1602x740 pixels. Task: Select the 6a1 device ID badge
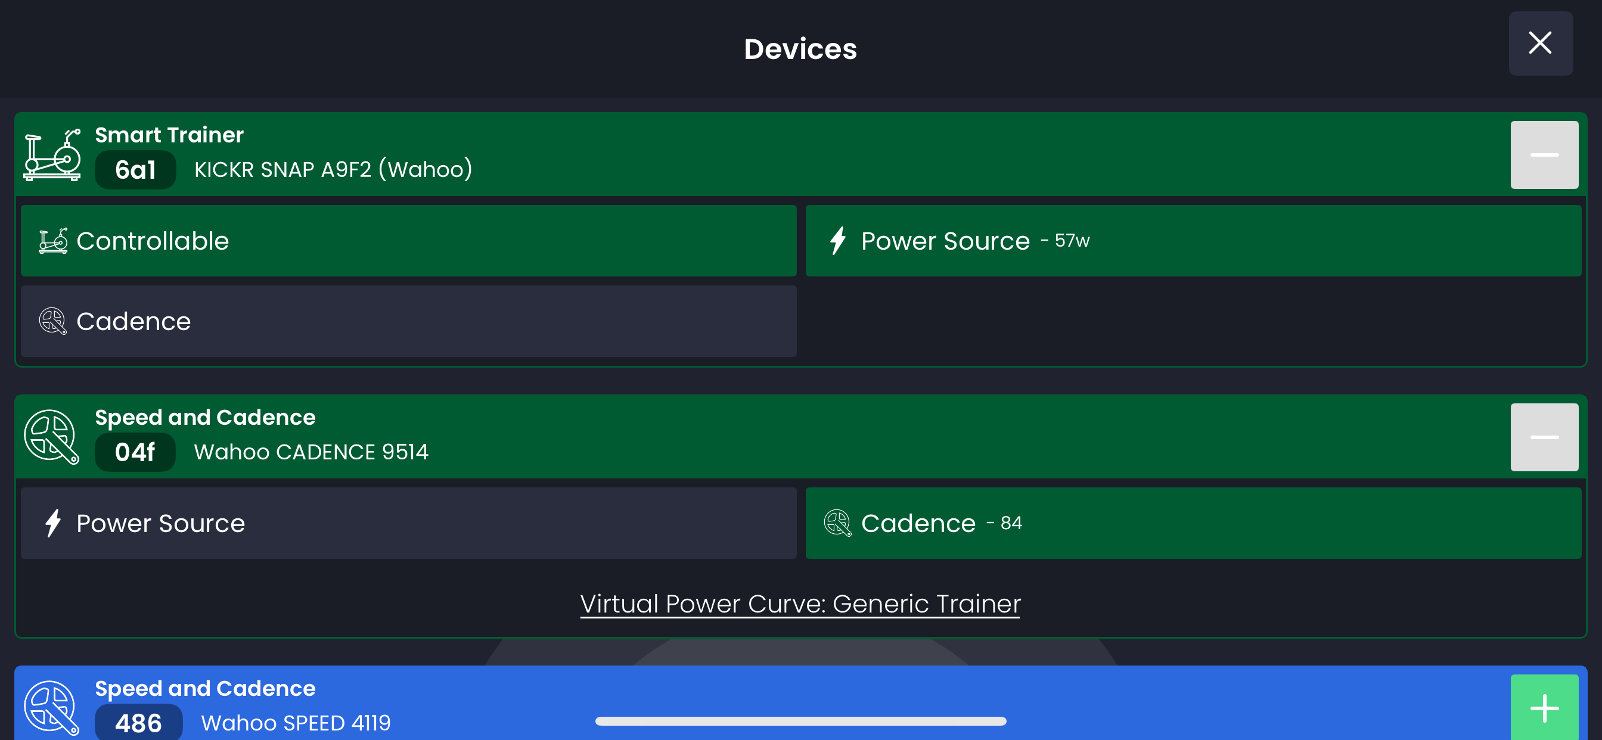coord(135,170)
